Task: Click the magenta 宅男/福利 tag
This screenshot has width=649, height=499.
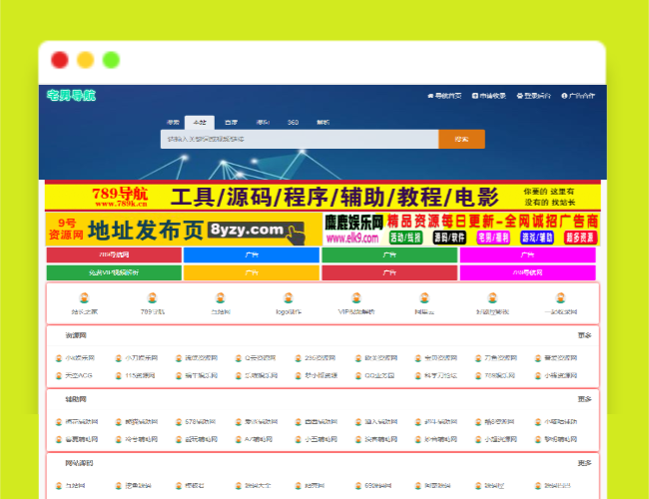Action: [x=493, y=238]
